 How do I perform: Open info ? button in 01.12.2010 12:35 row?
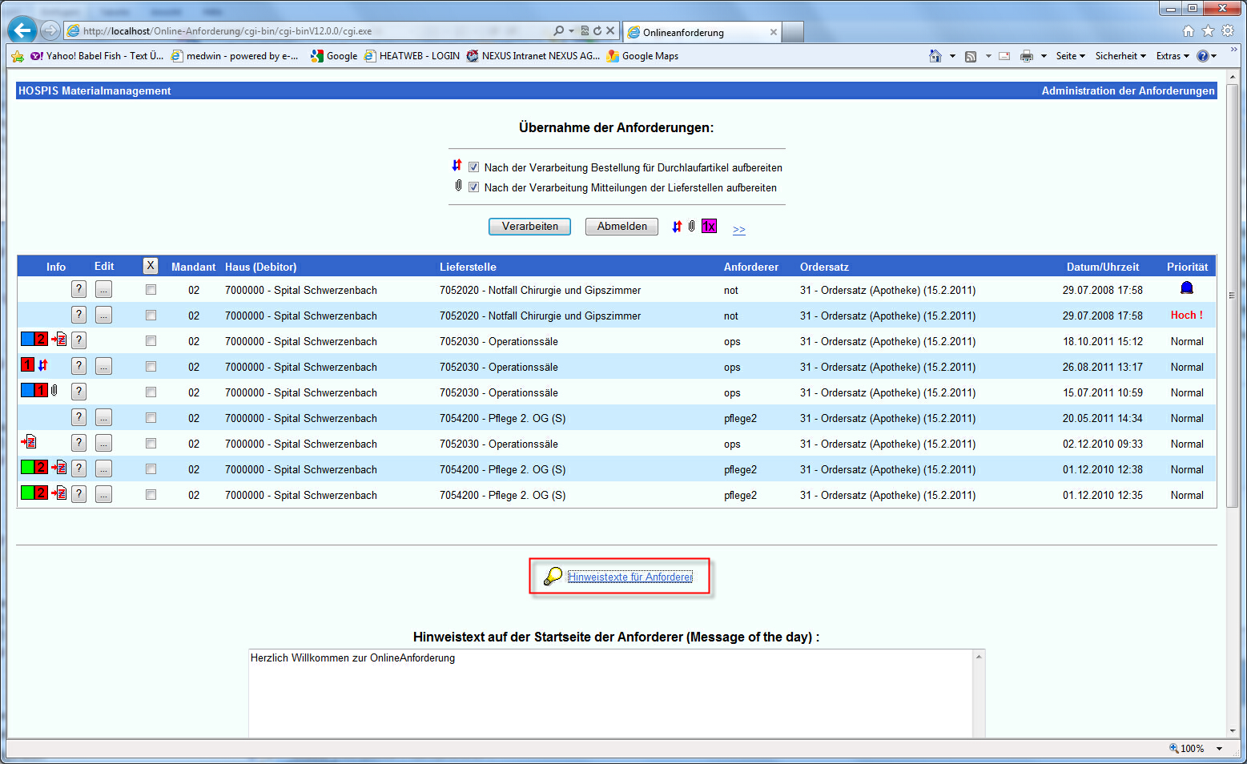click(x=78, y=494)
